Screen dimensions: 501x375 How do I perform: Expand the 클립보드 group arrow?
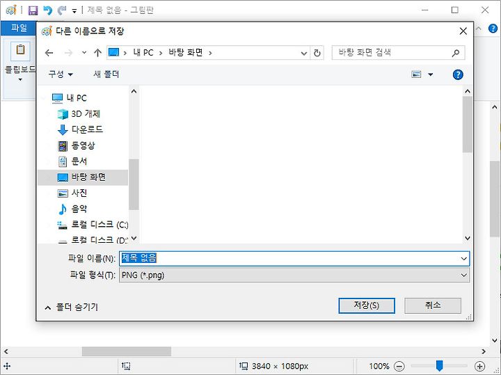[x=20, y=79]
